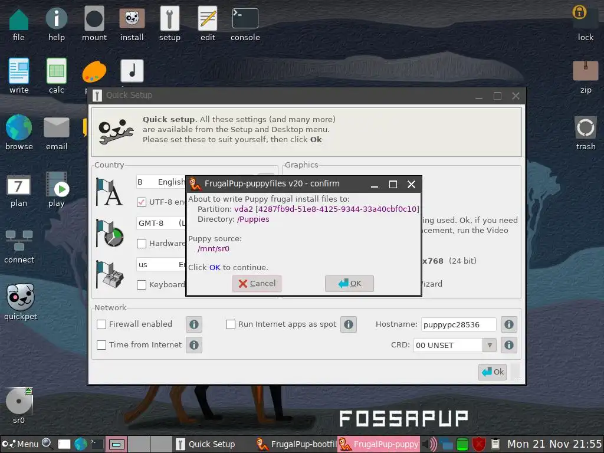Click the paint palette desktop icon
This screenshot has width=604, height=453.
pos(94,71)
